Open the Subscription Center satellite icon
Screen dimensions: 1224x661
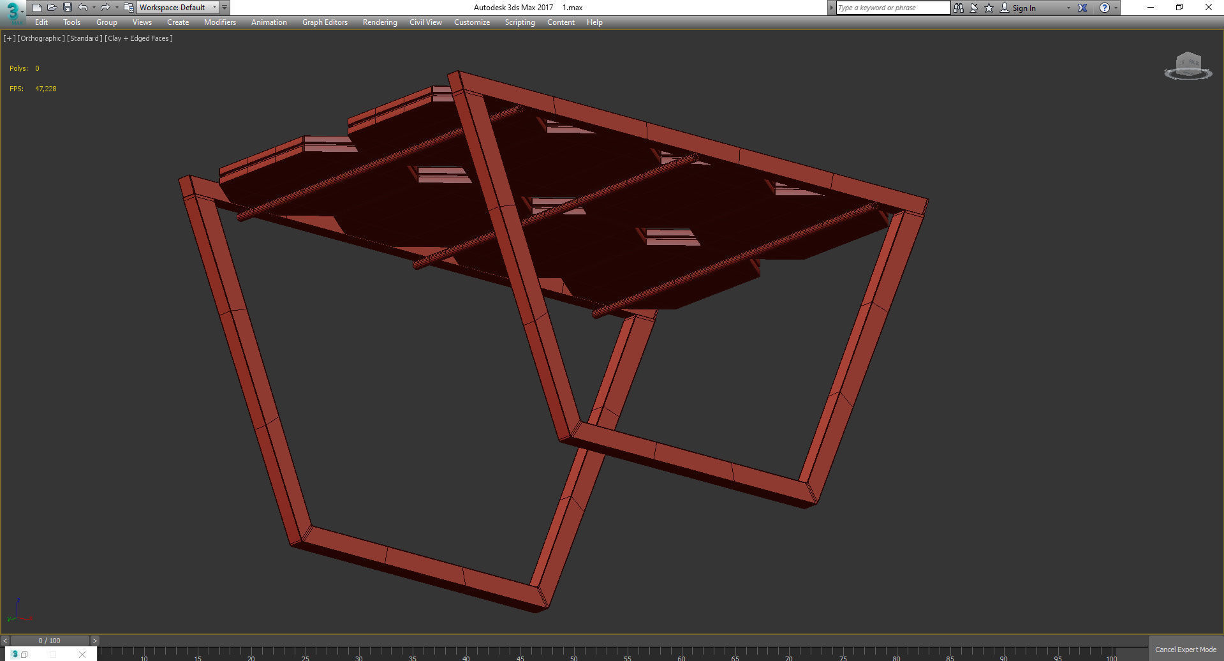tap(974, 8)
